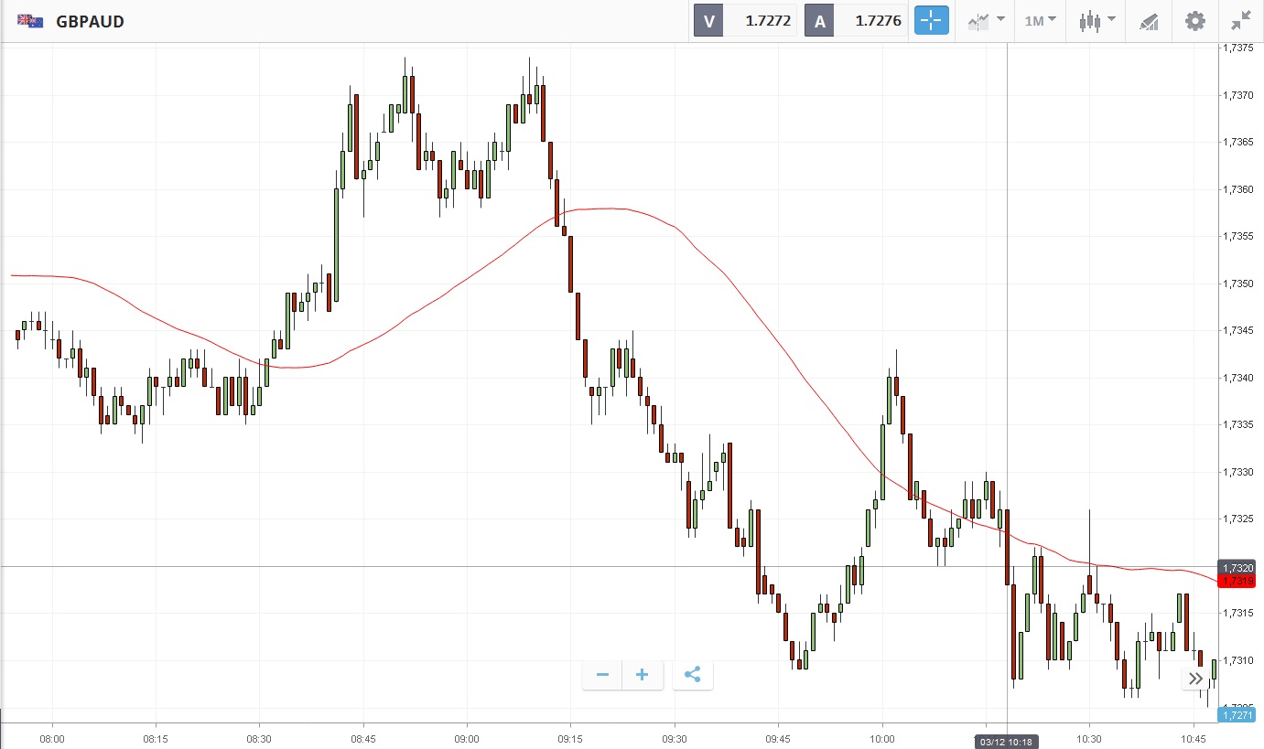Click the blue current price label
This screenshot has height=749, width=1264.
(x=1237, y=715)
